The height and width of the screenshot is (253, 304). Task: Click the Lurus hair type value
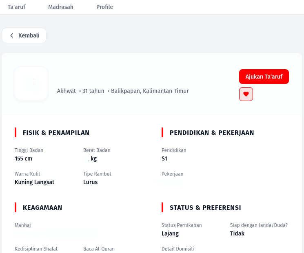coord(90,182)
